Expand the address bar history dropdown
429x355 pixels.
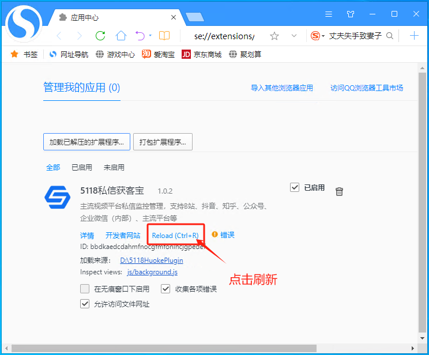[294, 36]
